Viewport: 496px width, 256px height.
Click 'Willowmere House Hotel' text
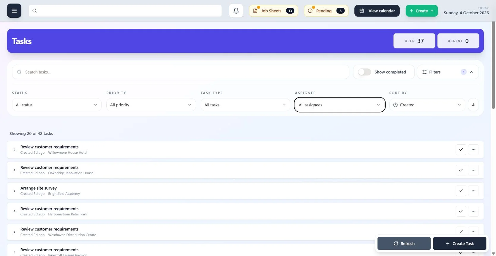[x=68, y=153]
